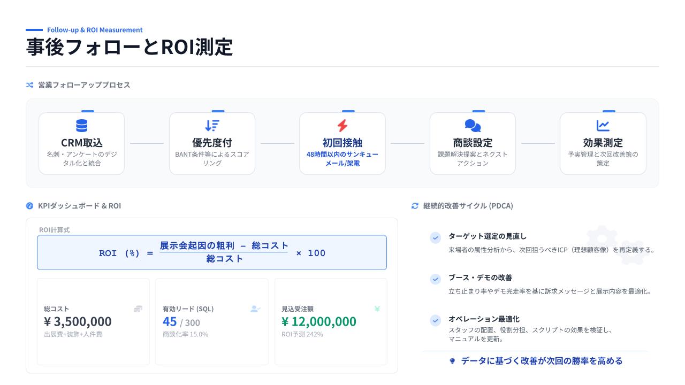Viewport: 685px width, 385px height.
Task: Click the red lightning bolt icon
Action: click(342, 126)
